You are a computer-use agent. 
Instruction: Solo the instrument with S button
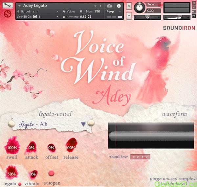[129, 6]
